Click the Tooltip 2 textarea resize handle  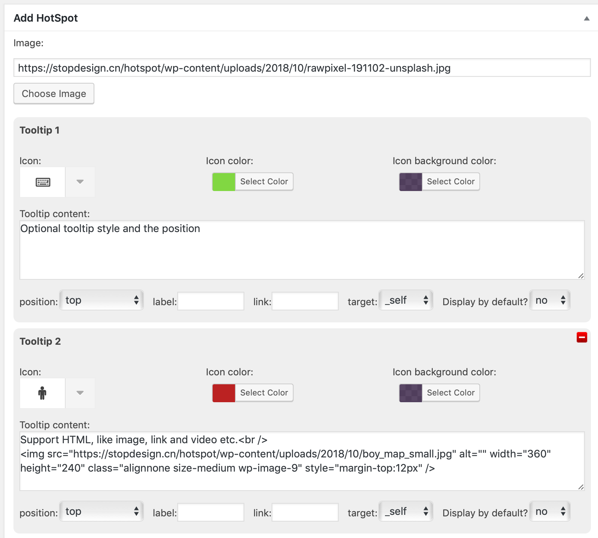pos(581,487)
